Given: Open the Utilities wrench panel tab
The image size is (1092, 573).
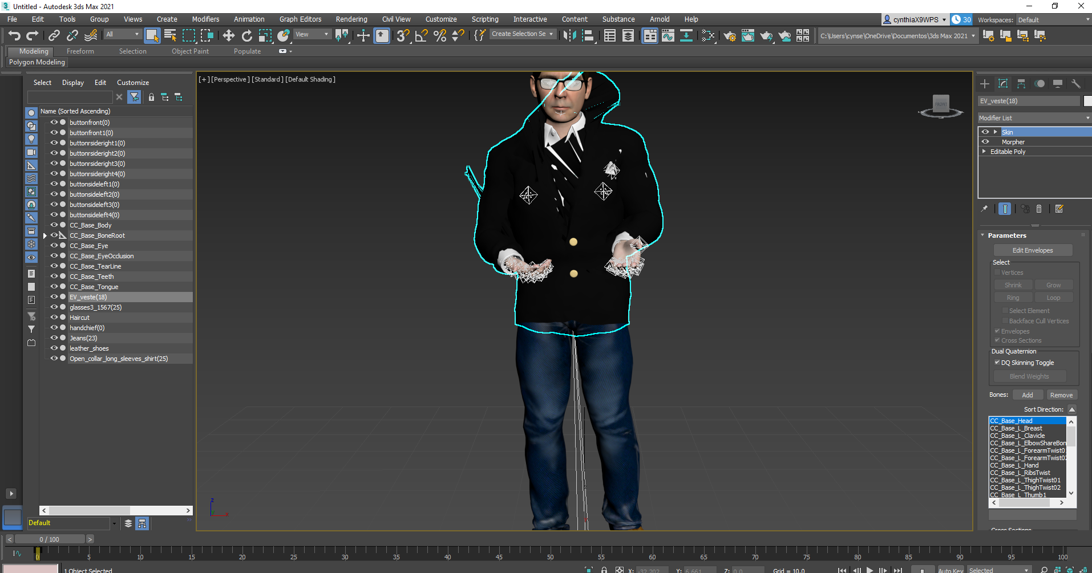Looking at the screenshot, I should click(x=1076, y=84).
